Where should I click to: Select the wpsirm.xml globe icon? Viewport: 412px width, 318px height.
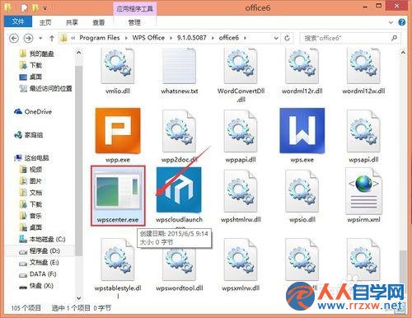363,191
